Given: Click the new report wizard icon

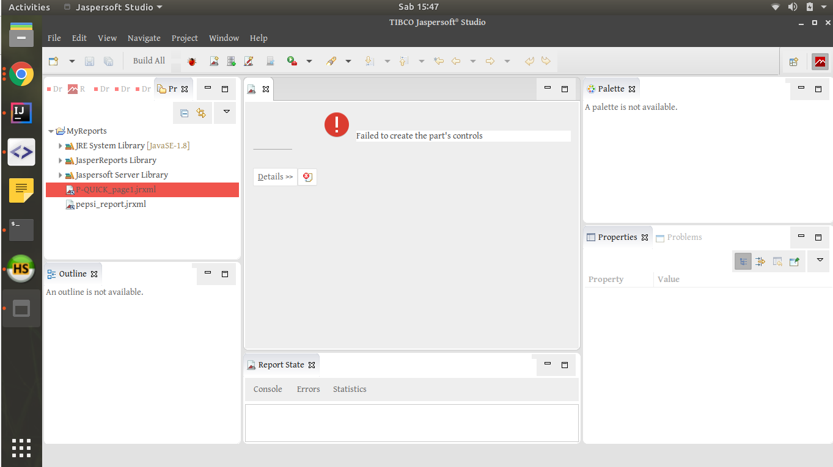Looking at the screenshot, I should point(214,61).
